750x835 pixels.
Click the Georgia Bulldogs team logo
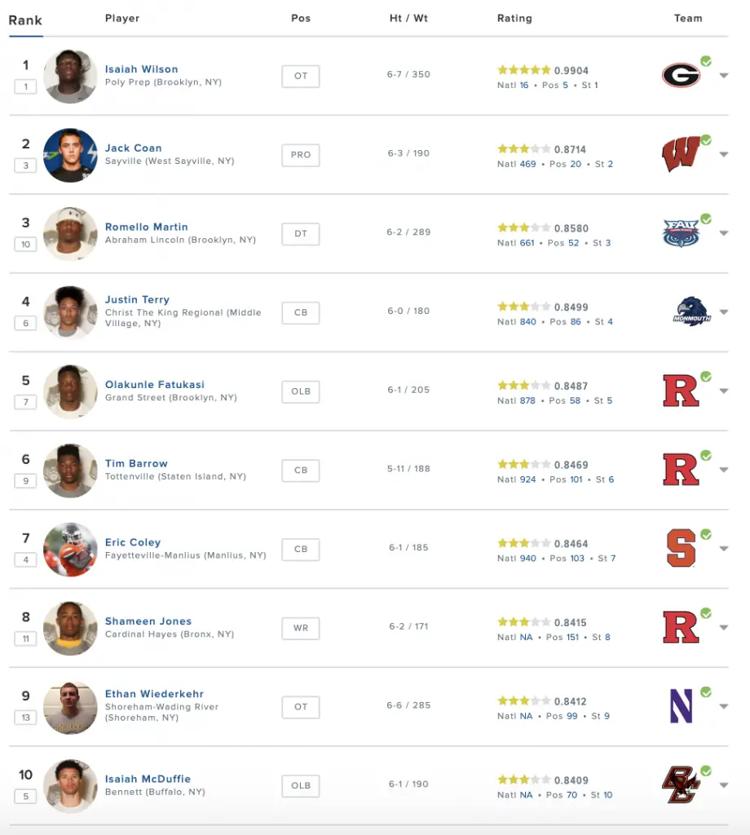coord(680,74)
